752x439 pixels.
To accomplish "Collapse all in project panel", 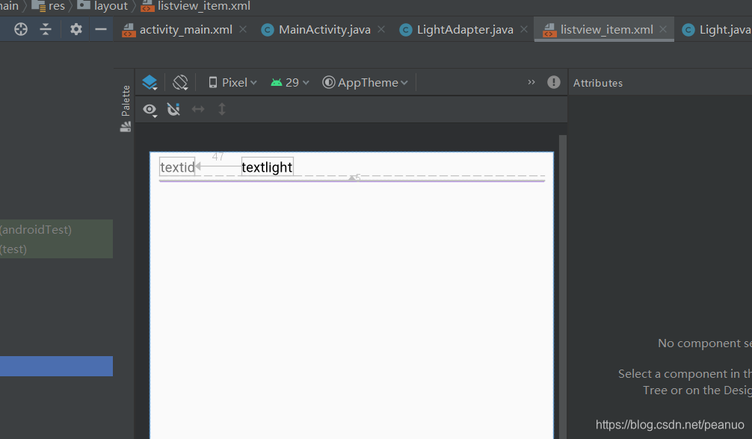I will 46,29.
